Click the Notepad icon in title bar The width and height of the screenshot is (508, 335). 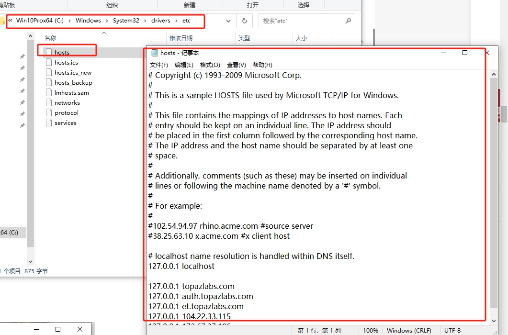point(154,53)
